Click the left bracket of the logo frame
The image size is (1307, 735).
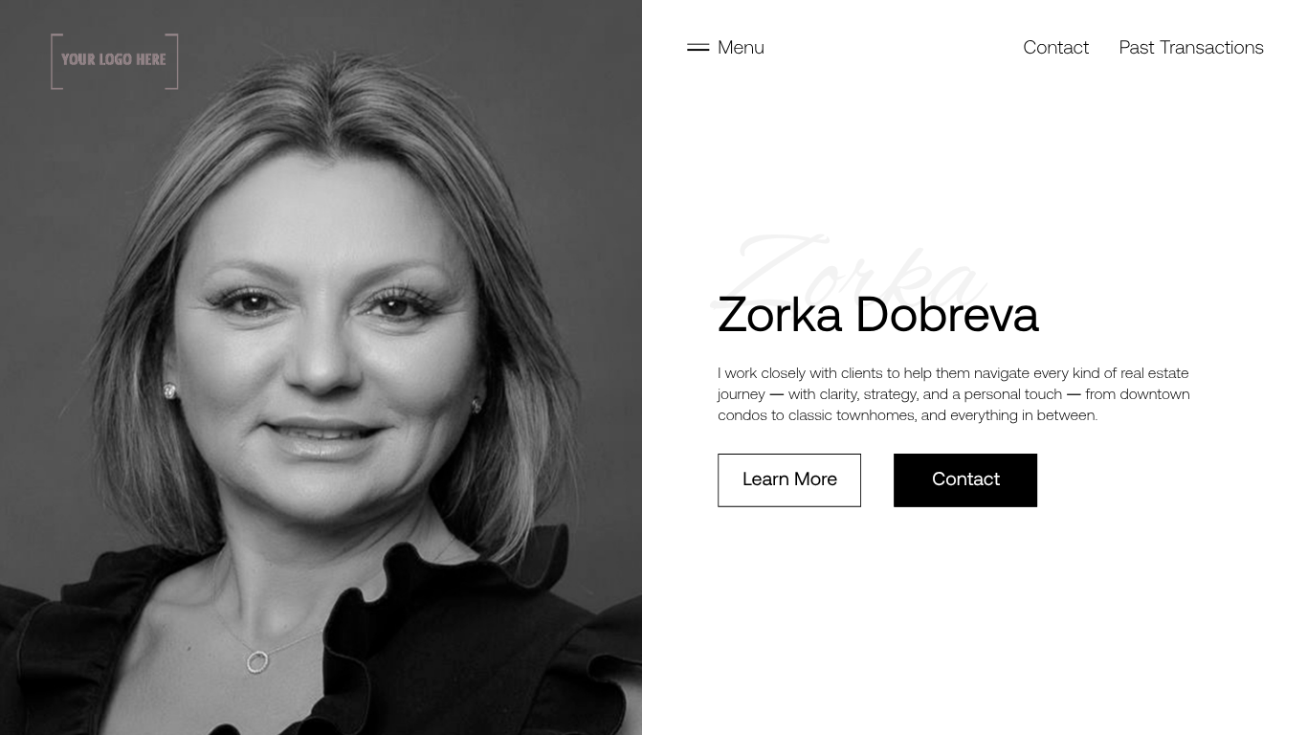point(55,61)
